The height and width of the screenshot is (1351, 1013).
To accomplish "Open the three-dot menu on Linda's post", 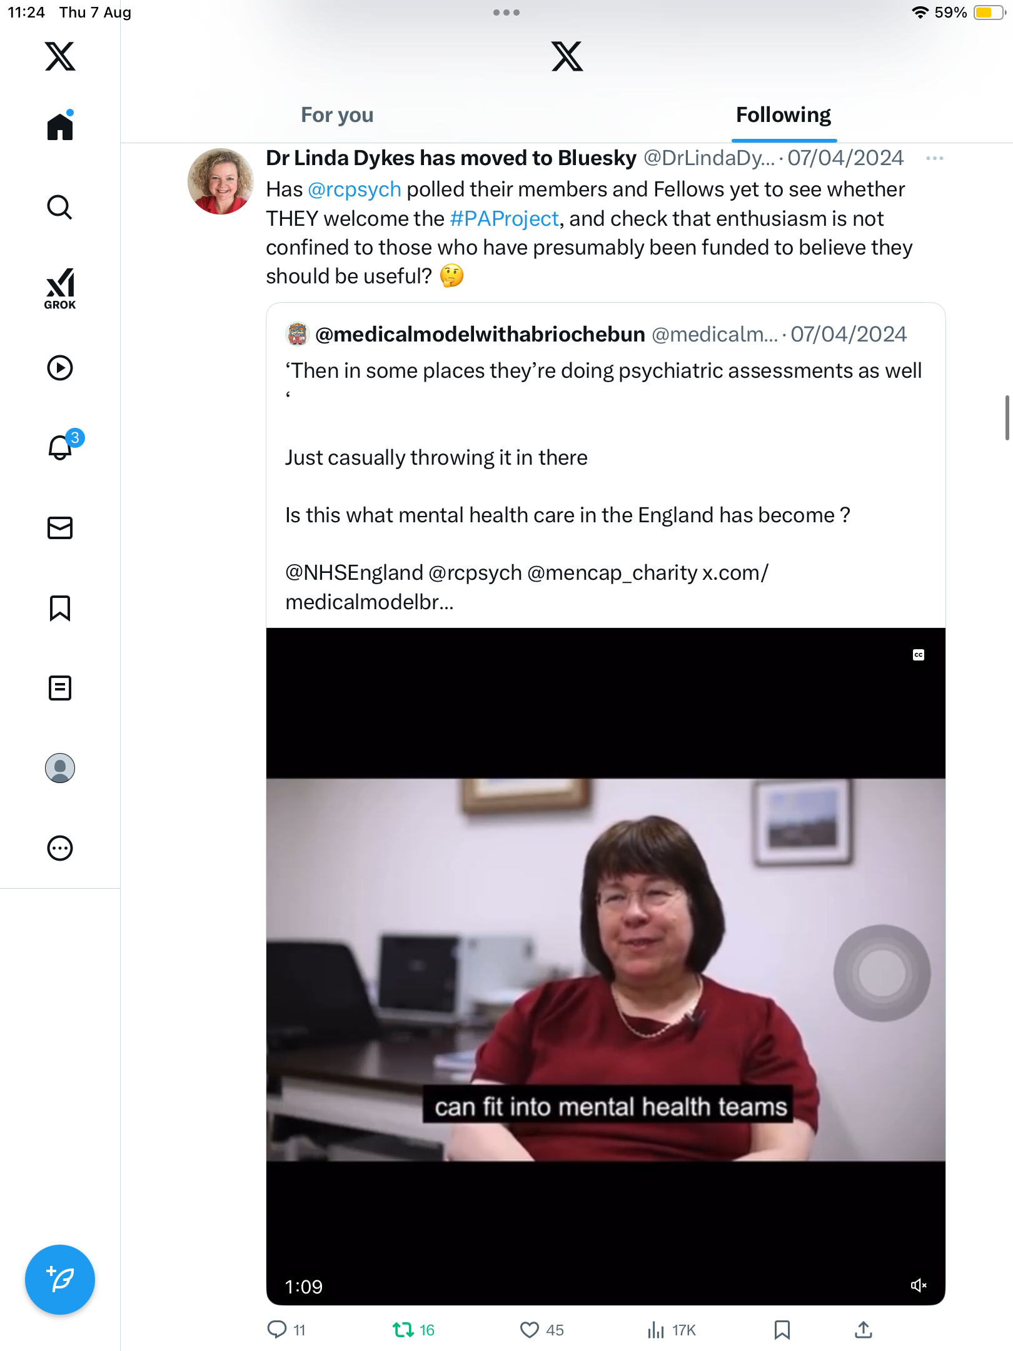I will (934, 158).
